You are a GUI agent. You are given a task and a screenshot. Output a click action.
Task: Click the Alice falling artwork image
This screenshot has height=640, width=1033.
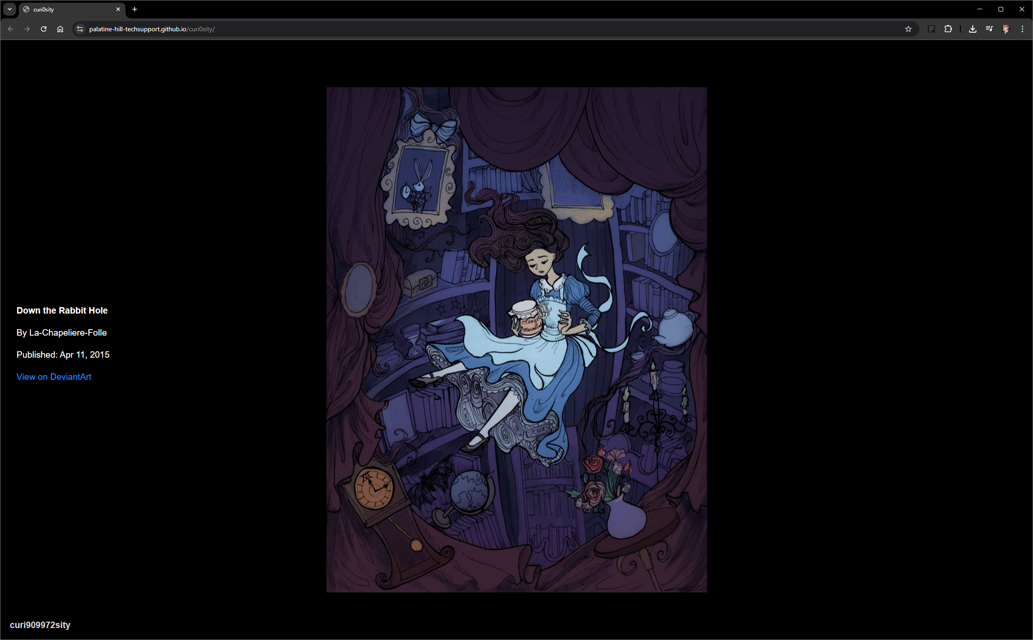click(x=517, y=340)
